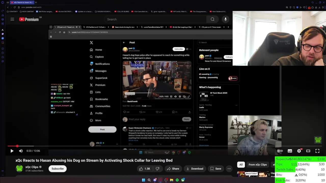Save video to a playlist
Viewport: 326px width, 183px height.
[216, 169]
